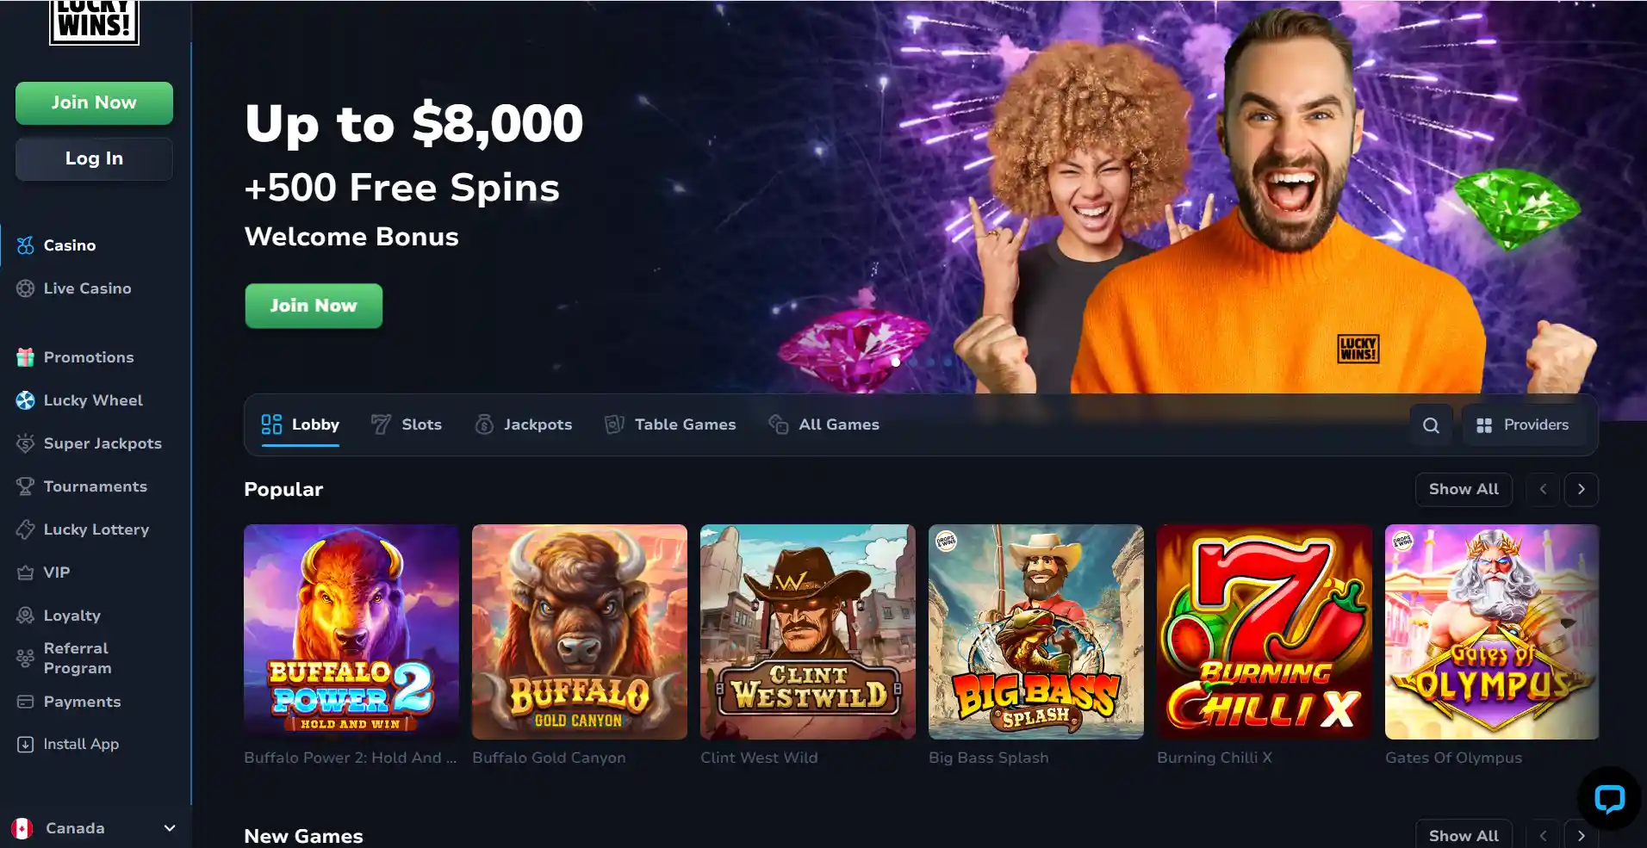Click the Promotions gift icon
Image resolution: width=1647 pixels, height=848 pixels.
[26, 357]
